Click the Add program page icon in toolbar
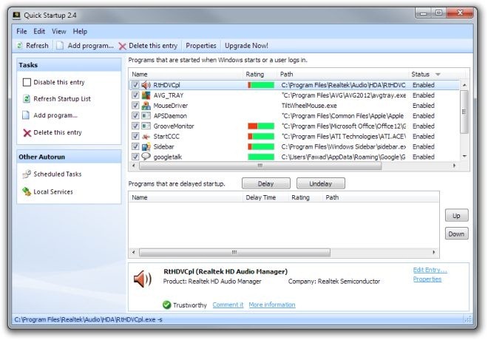The image size is (488, 340). tap(60, 46)
